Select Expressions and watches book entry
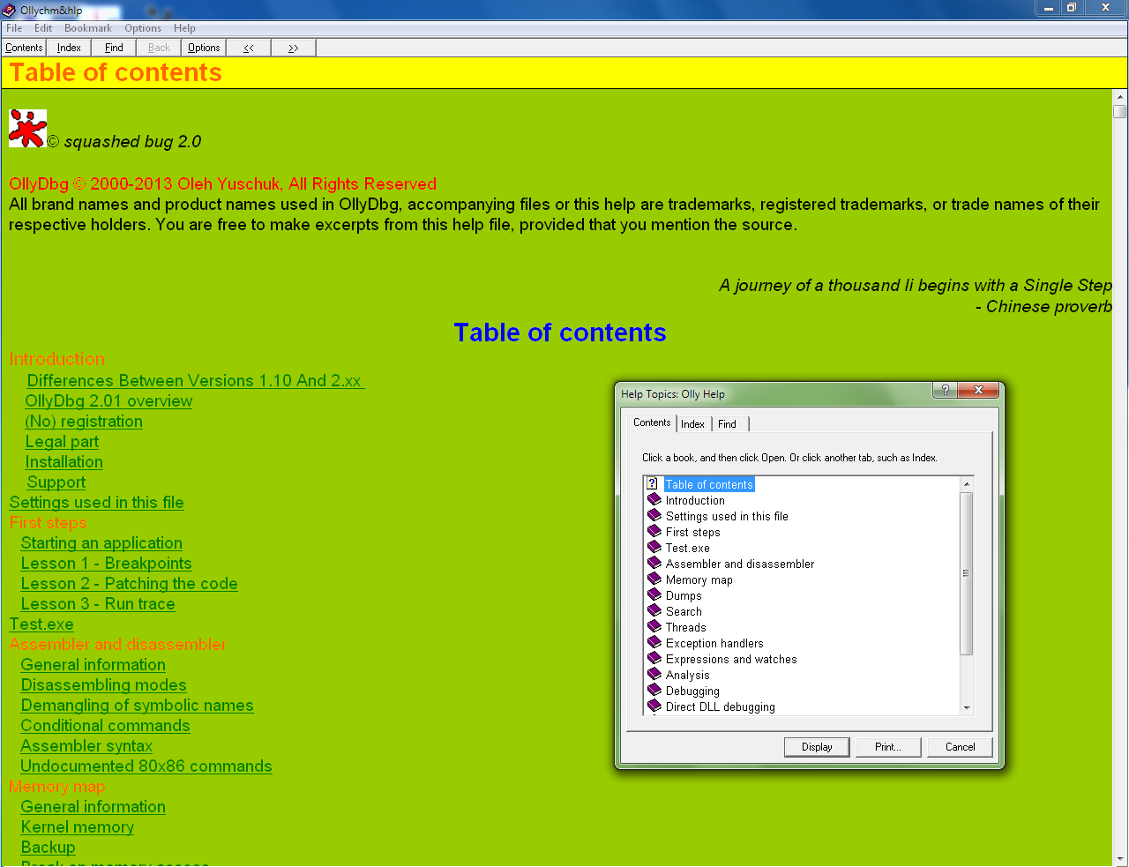Viewport: 1129px width, 867px height. point(730,660)
